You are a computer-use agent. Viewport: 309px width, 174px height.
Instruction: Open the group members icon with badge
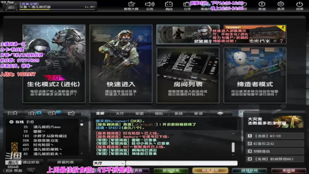(35, 113)
